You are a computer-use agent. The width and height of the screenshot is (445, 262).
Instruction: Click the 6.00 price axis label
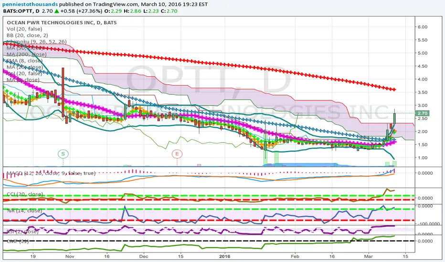pyautogui.click(x=422, y=27)
